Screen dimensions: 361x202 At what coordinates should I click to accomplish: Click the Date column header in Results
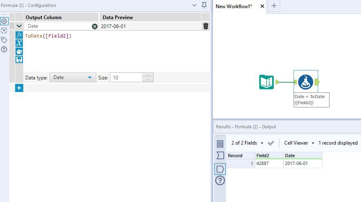point(303,156)
